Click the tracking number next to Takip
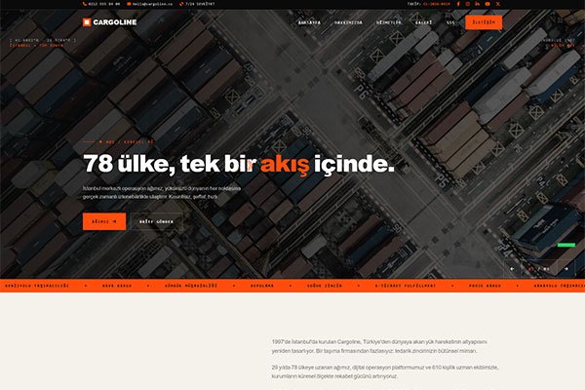This screenshot has width=585, height=390. tap(437, 4)
